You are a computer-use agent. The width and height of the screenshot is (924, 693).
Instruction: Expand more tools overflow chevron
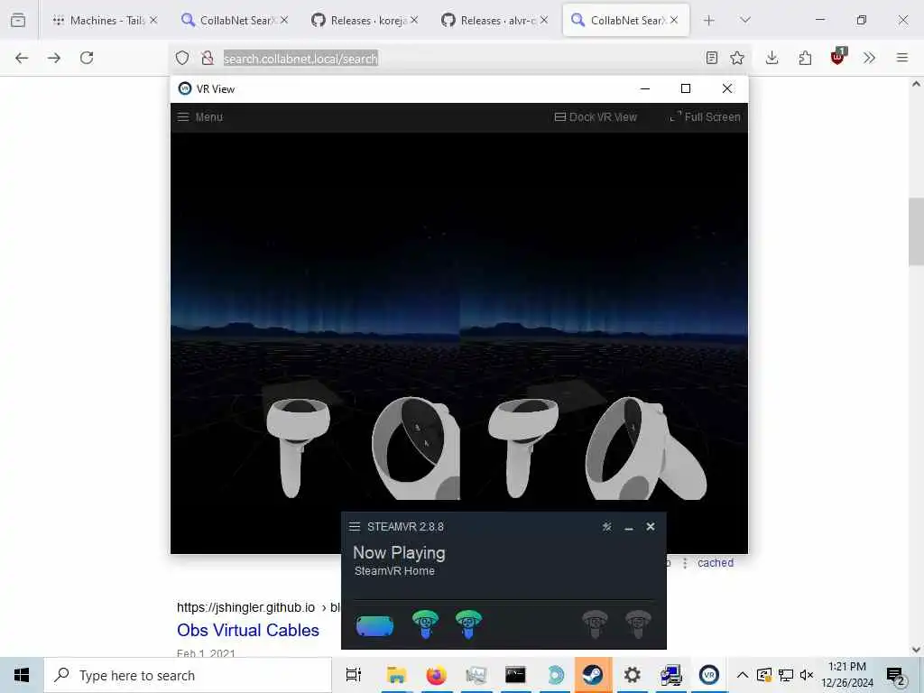[x=869, y=58]
